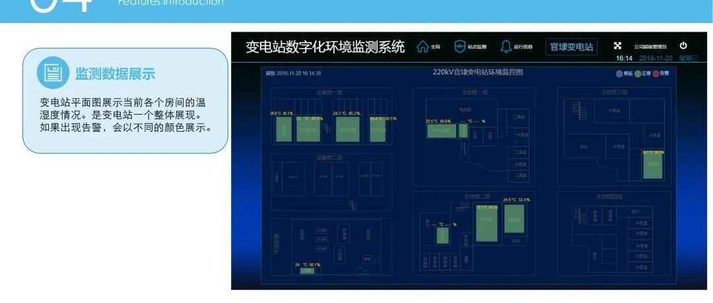Image resolution: width=713 pixels, height=303 pixels.
Task: Click the 2019-11-20 date text
Action: [x=656, y=59]
